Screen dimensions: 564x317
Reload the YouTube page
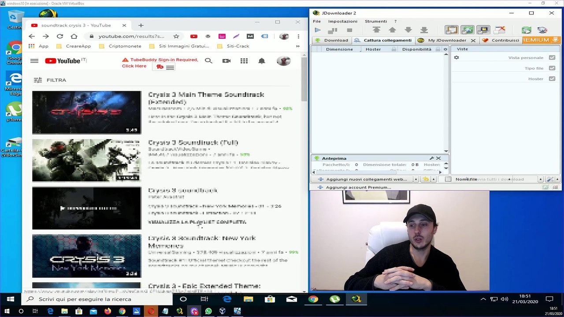tap(60, 37)
